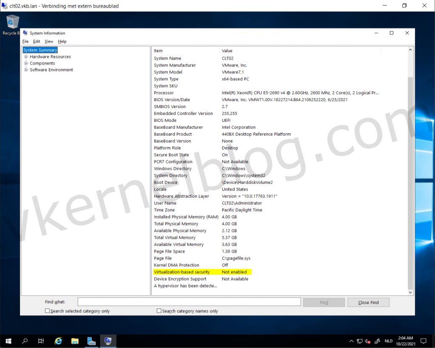
Task: Click the details pane vertical scrollbar
Action: (410, 170)
